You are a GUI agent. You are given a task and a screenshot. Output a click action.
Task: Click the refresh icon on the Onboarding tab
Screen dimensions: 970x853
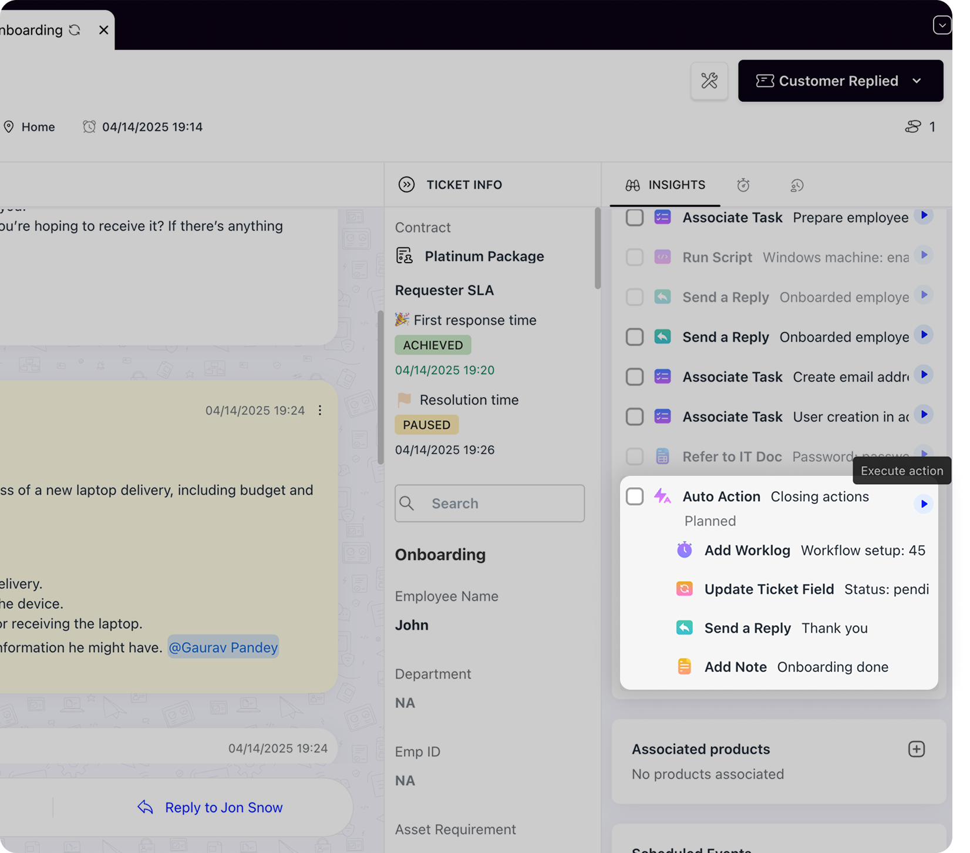point(75,30)
